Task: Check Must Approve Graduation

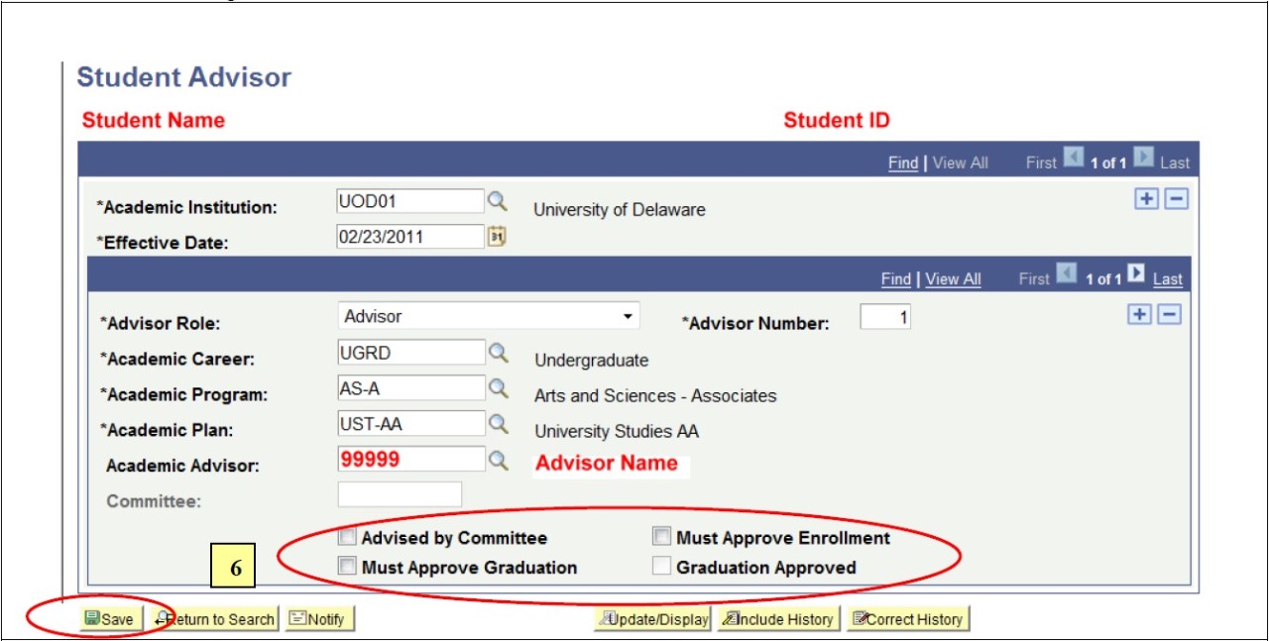Action: pos(347,567)
